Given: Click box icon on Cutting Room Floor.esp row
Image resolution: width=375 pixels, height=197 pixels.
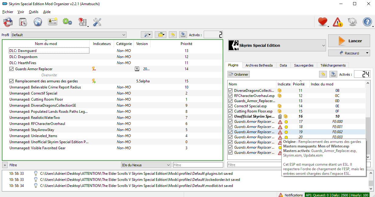Looking at the screenshot, I should 280,111.
